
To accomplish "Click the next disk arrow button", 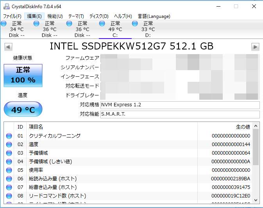I will (255, 47).
